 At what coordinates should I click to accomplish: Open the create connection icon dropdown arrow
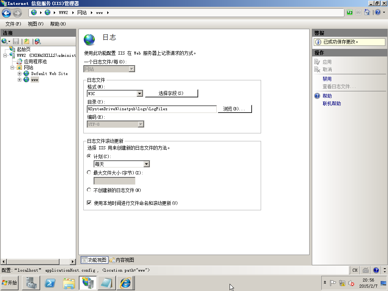tap(9, 41)
